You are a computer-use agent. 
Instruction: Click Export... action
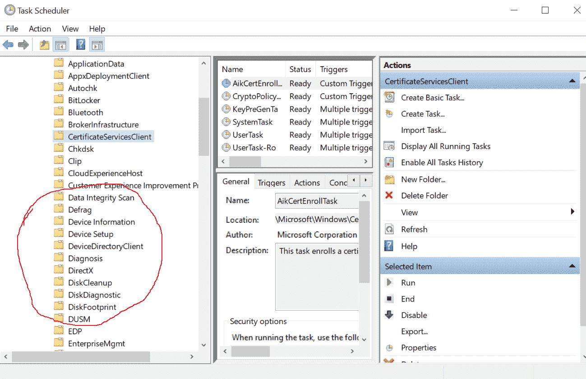point(415,332)
